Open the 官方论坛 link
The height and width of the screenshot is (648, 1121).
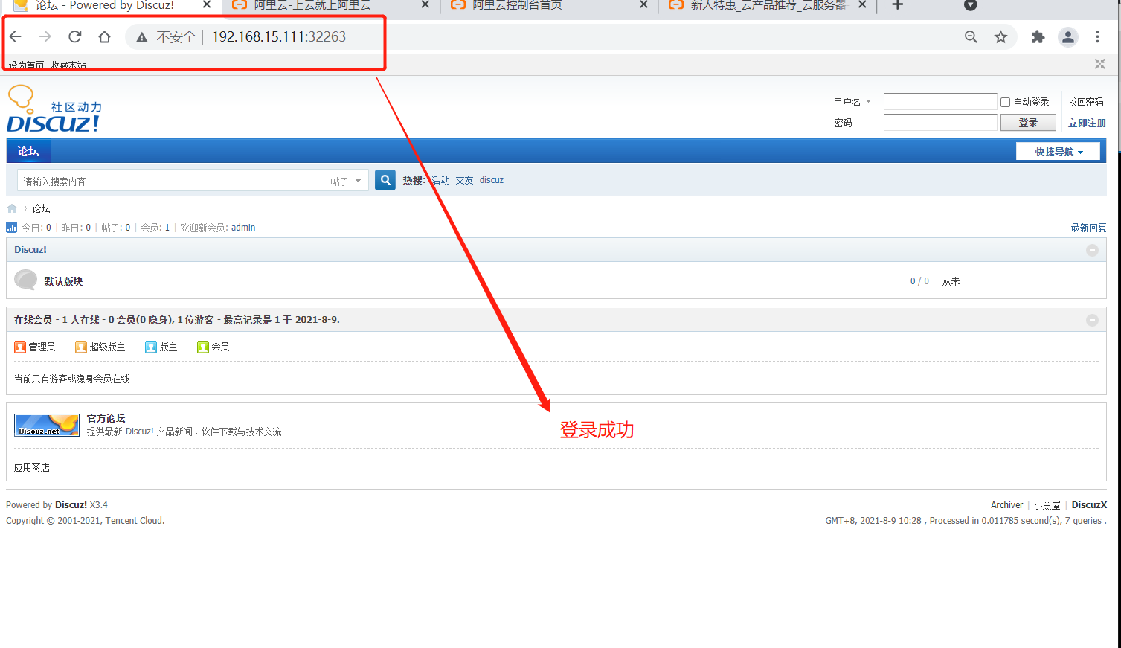tap(106, 418)
